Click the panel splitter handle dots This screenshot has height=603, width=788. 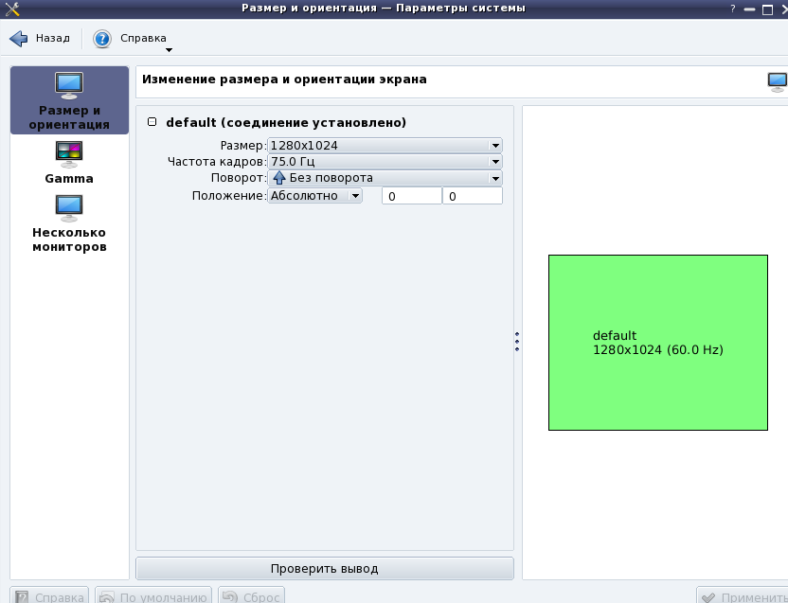pyautogui.click(x=517, y=342)
